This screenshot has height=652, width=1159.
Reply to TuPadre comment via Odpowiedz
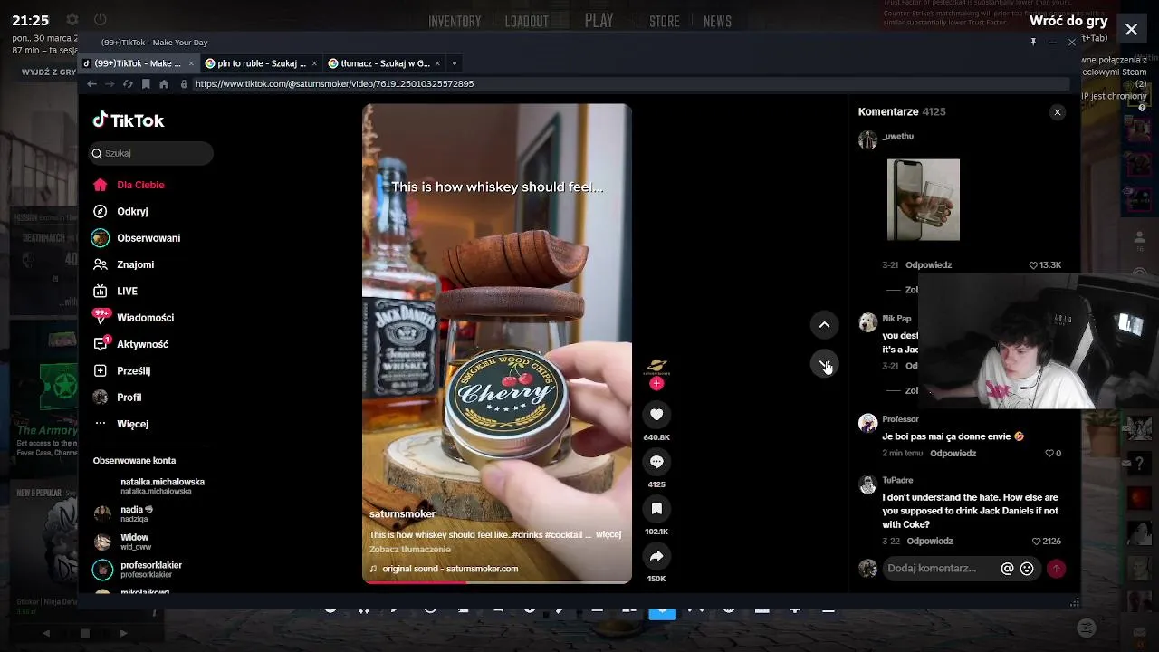pyautogui.click(x=930, y=542)
